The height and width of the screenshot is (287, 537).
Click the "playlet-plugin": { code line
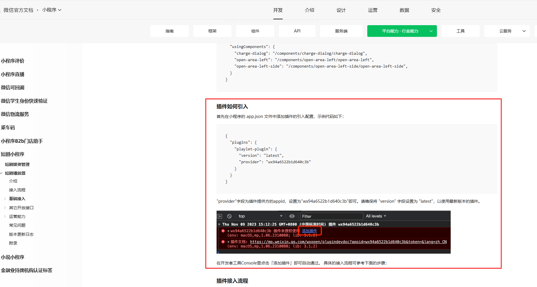[256, 149]
